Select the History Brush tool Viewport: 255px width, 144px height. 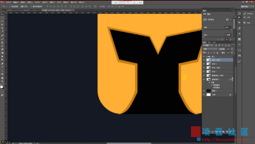pos(2,46)
